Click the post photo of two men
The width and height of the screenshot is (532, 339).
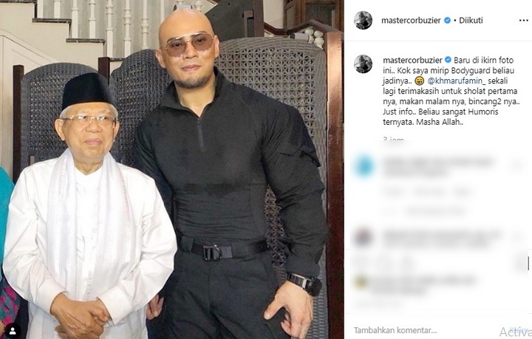pos(172,170)
